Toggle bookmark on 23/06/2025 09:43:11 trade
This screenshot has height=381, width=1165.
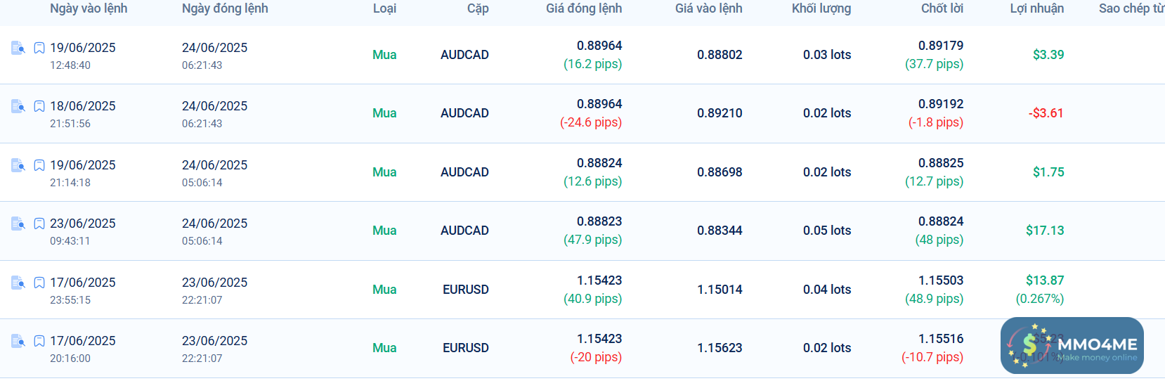(x=39, y=224)
